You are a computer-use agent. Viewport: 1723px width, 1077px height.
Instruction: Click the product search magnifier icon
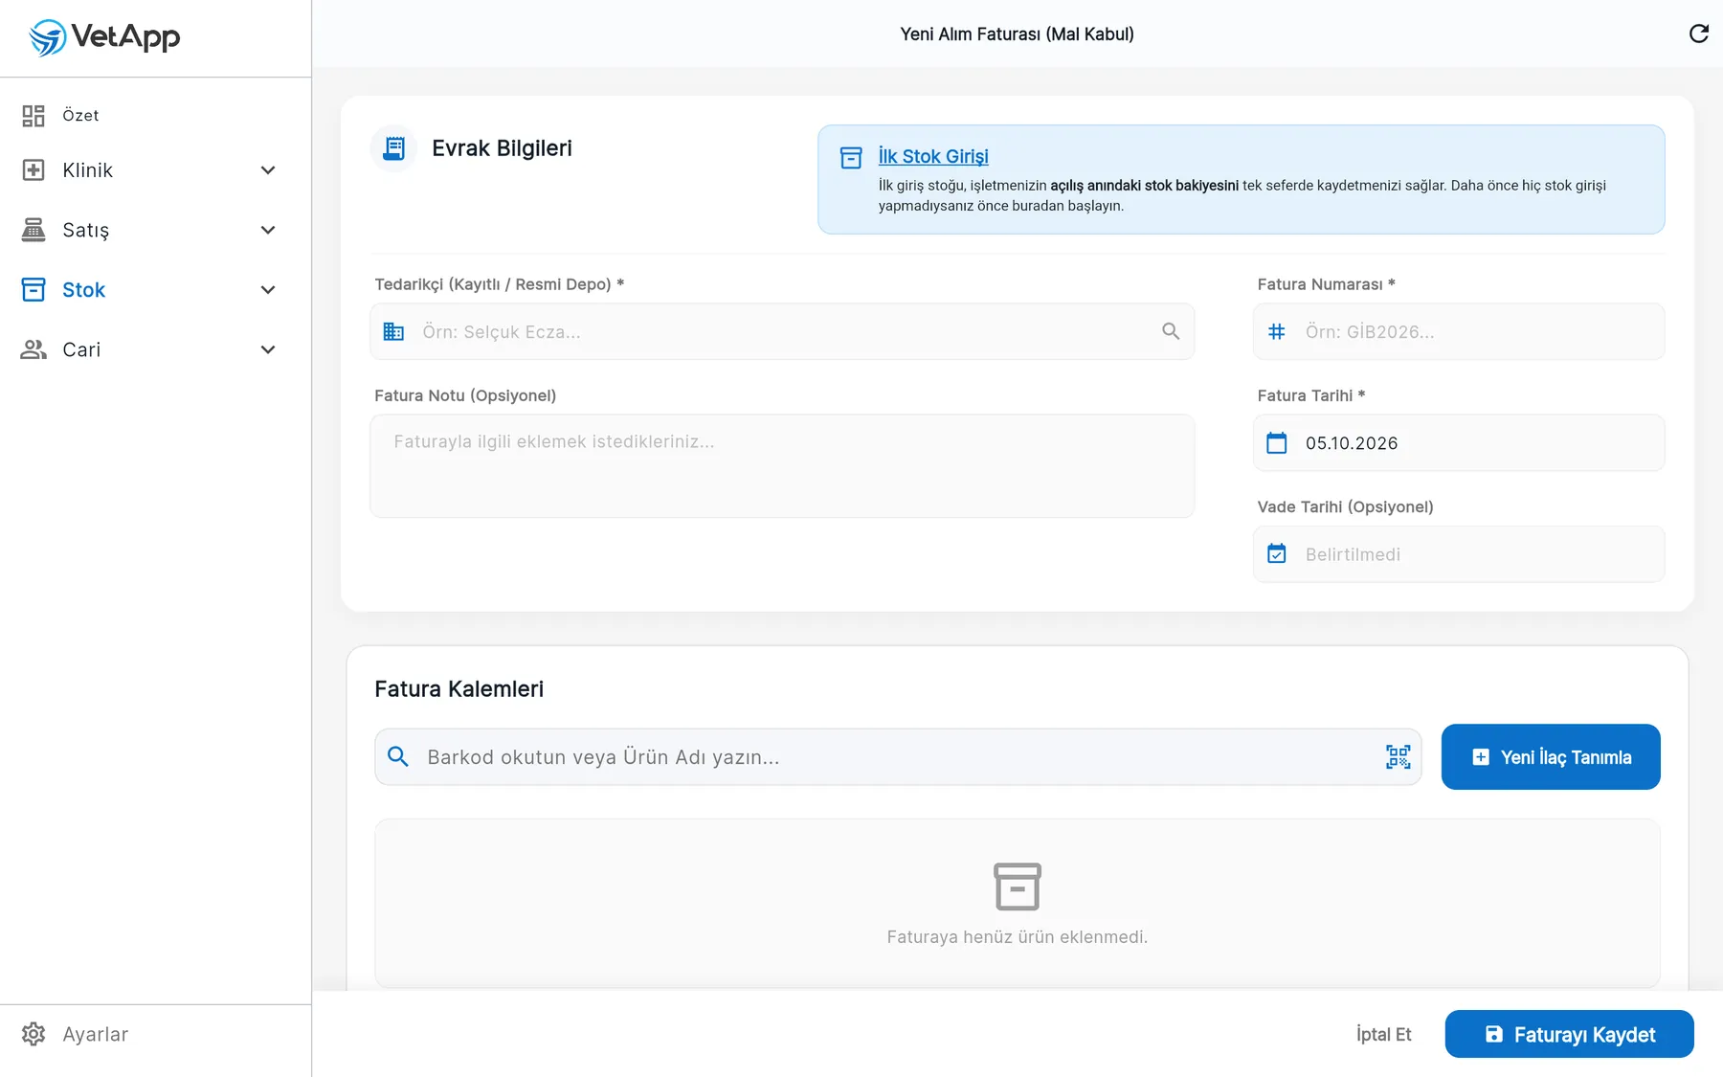click(x=398, y=756)
